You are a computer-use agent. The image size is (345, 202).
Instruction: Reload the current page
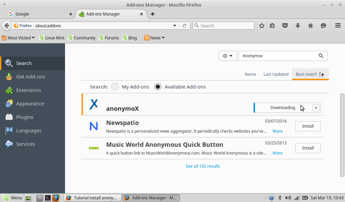click(184, 26)
